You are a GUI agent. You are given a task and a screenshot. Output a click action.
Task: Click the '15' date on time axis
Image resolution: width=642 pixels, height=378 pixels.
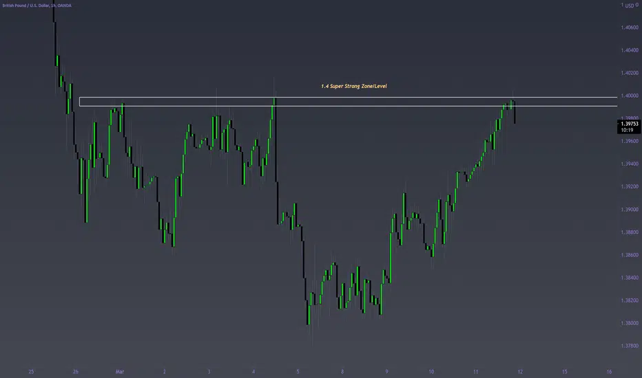pos(565,371)
